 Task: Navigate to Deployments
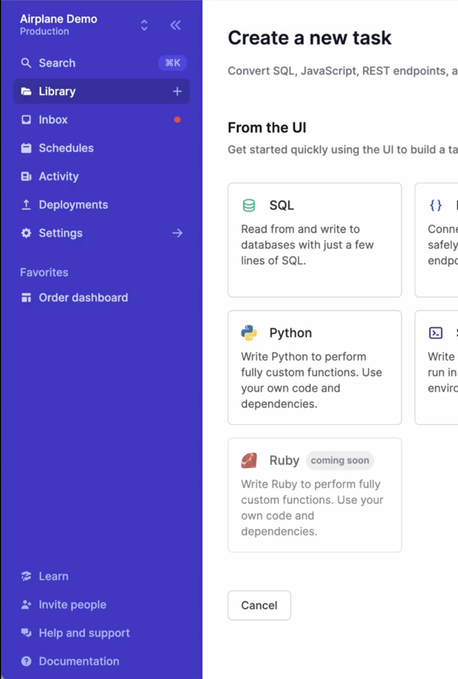[x=73, y=205]
